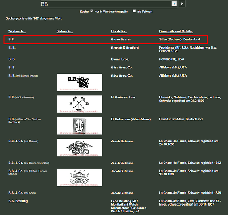228x215 pixels.
Task: Submit search with the arrow button
Action: pyautogui.click(x=182, y=3)
